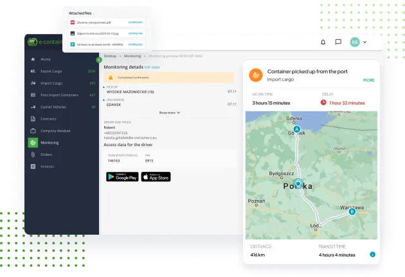Open the EXP-3684 reference link
This screenshot has height=277, width=405.
152,67
